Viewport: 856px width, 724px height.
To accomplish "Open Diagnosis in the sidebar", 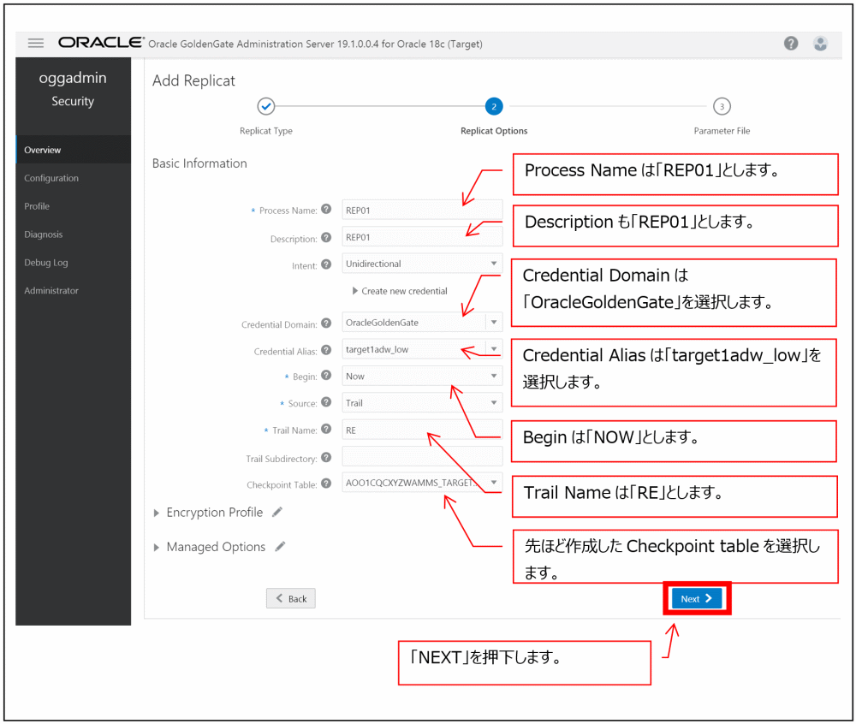I will [73, 234].
